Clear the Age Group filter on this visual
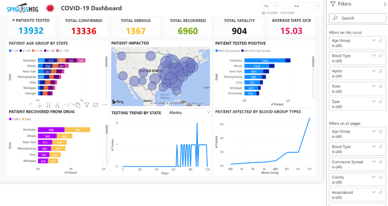The width and height of the screenshot is (388, 206). (x=381, y=40)
